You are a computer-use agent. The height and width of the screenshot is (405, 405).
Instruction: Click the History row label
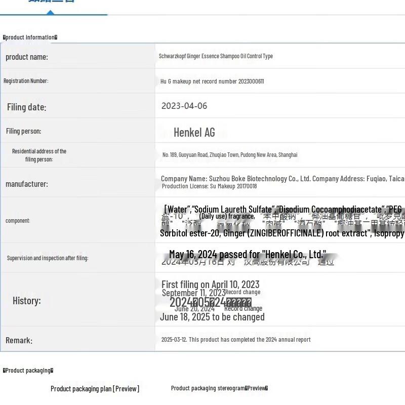coord(26,301)
